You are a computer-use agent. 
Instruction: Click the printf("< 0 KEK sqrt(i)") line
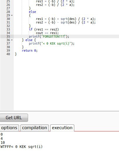tap(51, 43)
